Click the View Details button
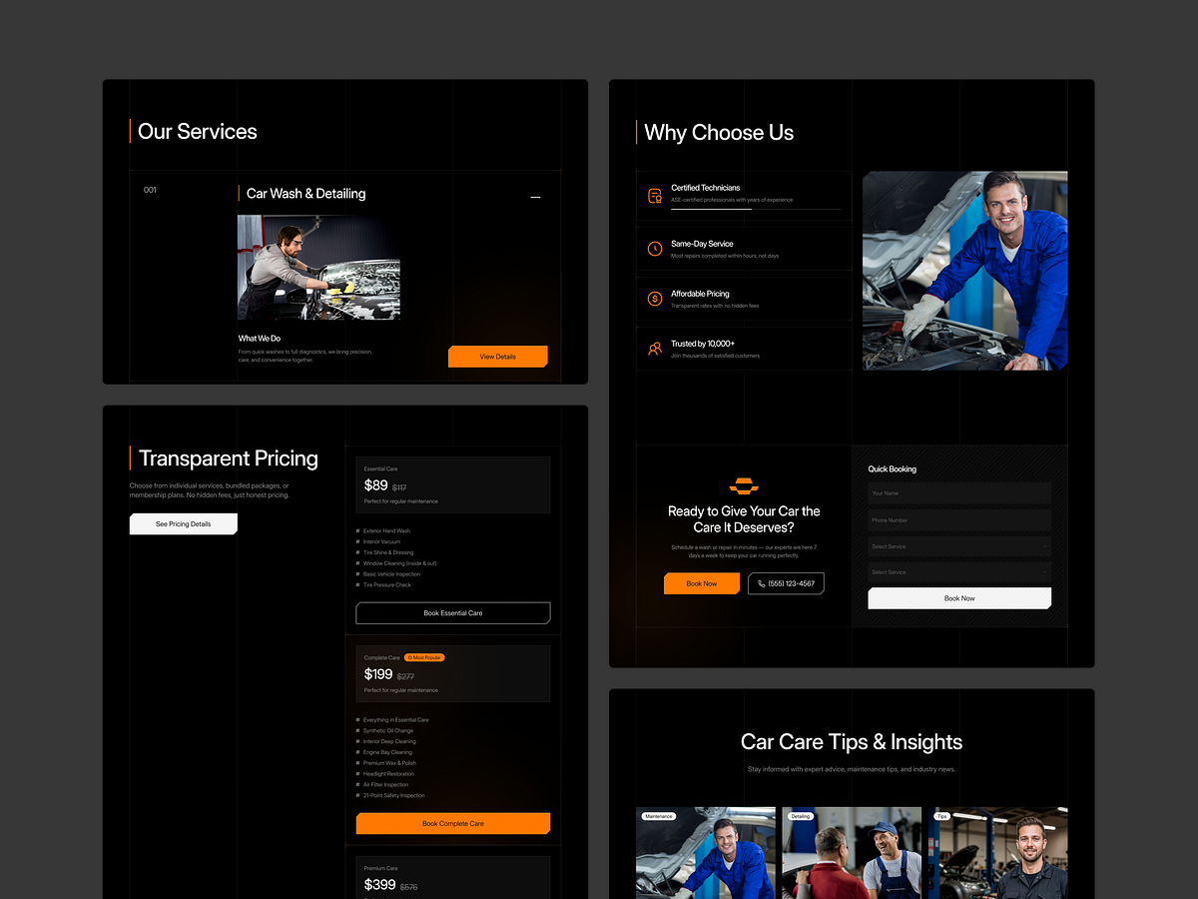 (497, 356)
